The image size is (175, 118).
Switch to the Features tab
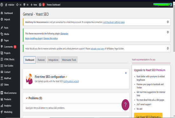click(41, 60)
